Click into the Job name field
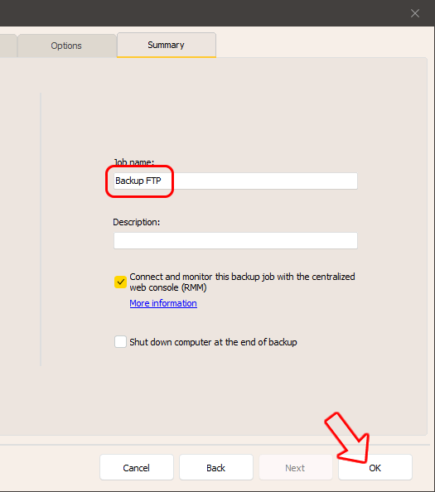 pos(235,181)
